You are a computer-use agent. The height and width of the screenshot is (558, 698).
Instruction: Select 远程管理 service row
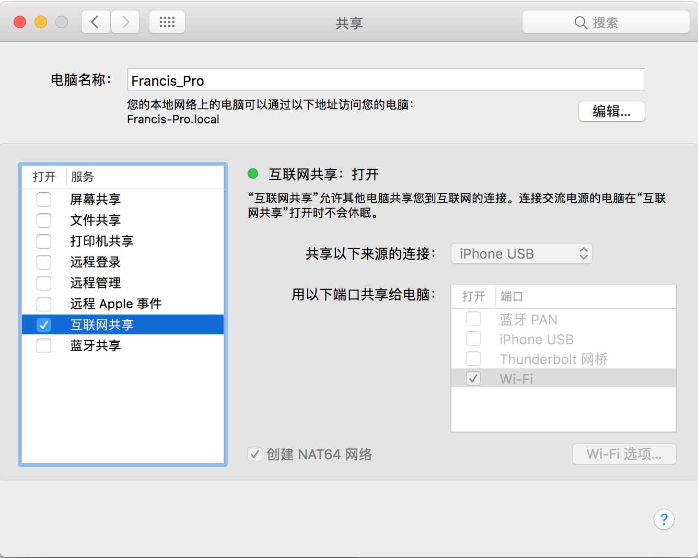tap(123, 283)
